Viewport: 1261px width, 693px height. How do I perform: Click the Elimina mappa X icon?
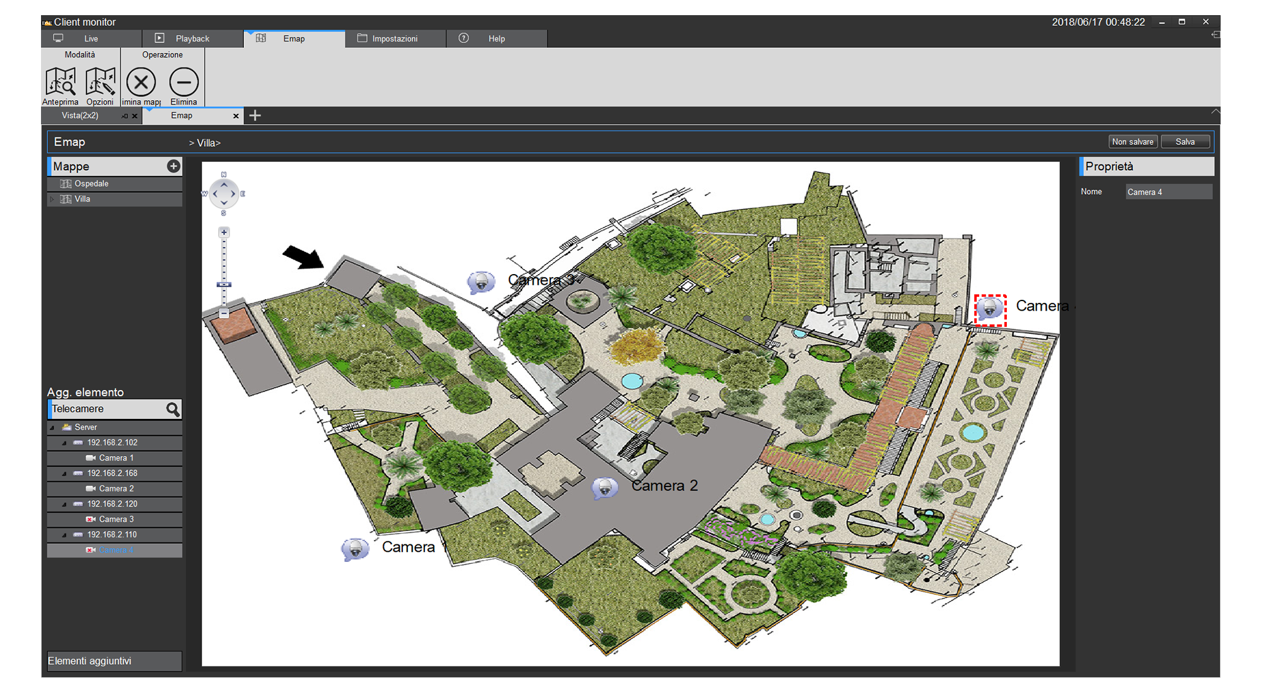point(141,83)
